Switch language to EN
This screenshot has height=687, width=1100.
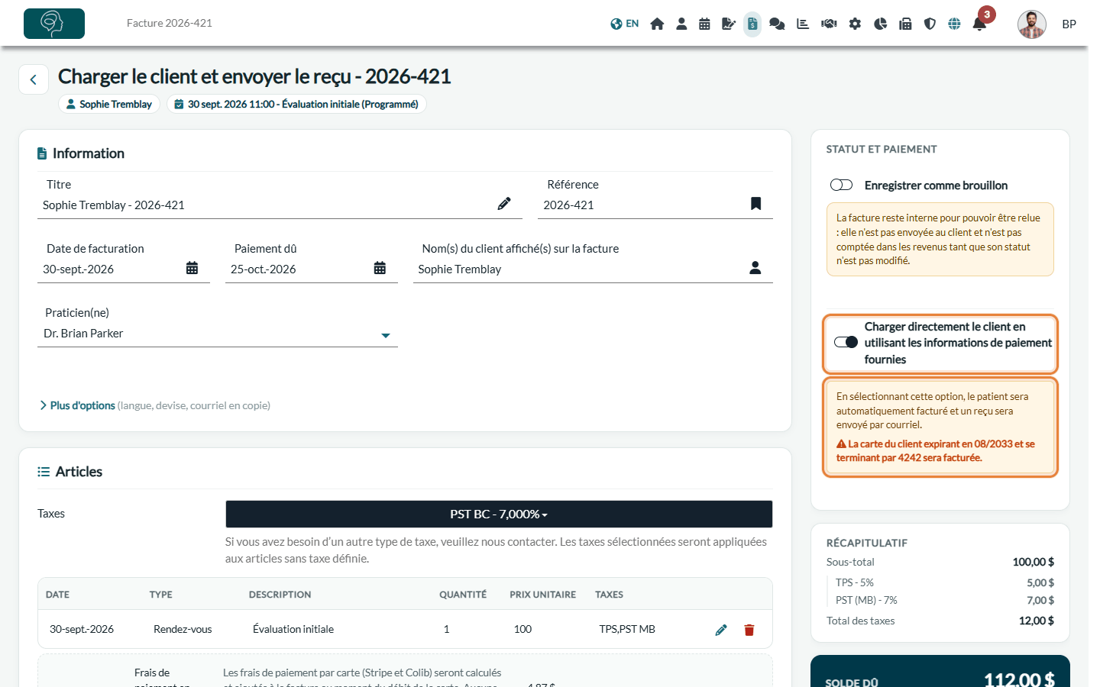click(x=625, y=24)
